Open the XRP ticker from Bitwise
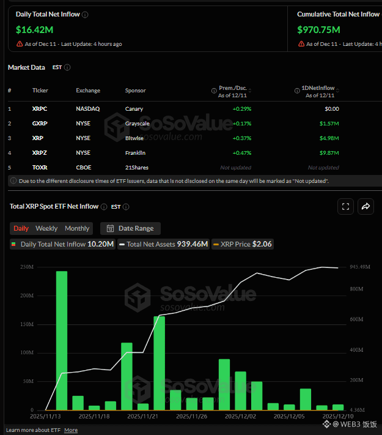This screenshot has height=435, width=382. [38, 138]
